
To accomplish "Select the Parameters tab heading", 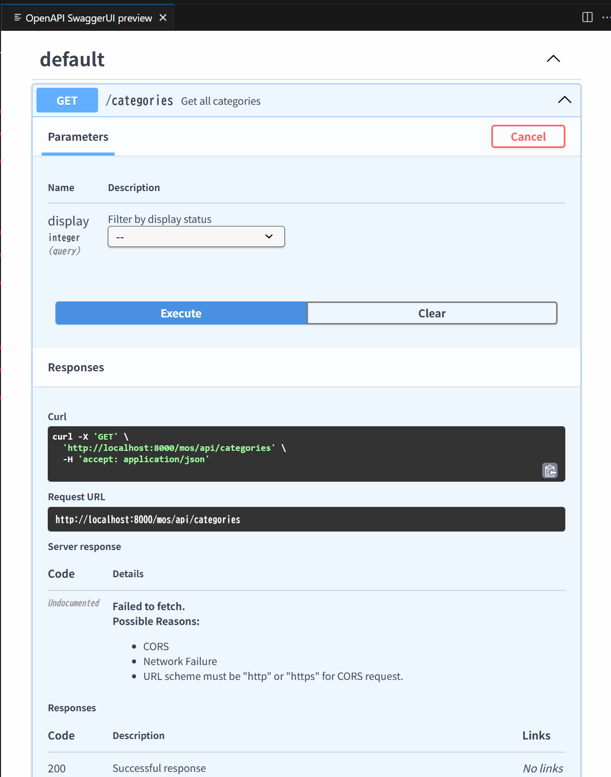I will tap(78, 137).
